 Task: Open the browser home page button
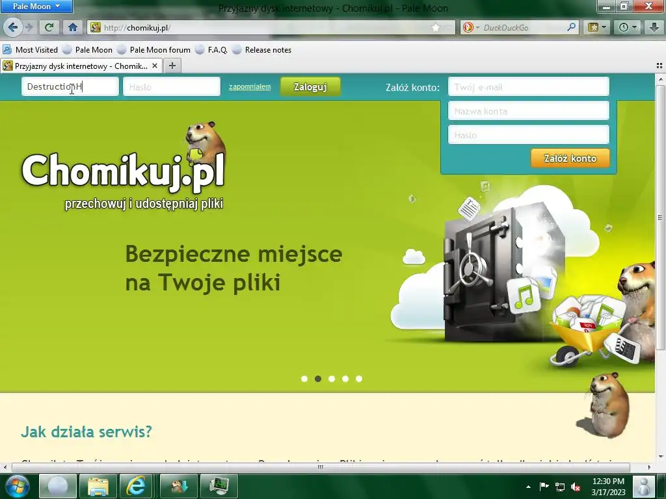73,27
